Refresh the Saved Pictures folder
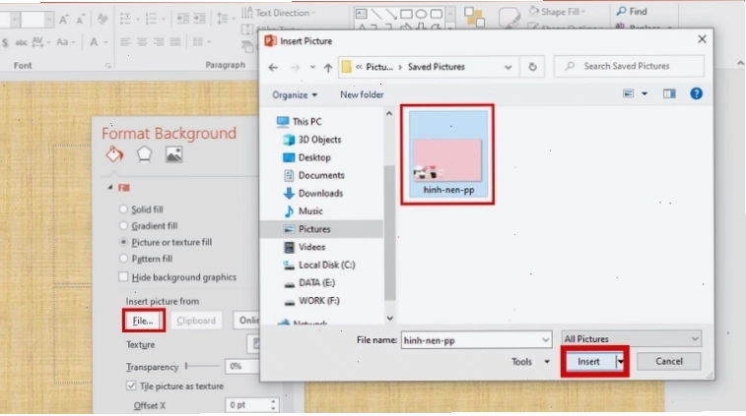This screenshot has width=746, height=416. point(532,67)
